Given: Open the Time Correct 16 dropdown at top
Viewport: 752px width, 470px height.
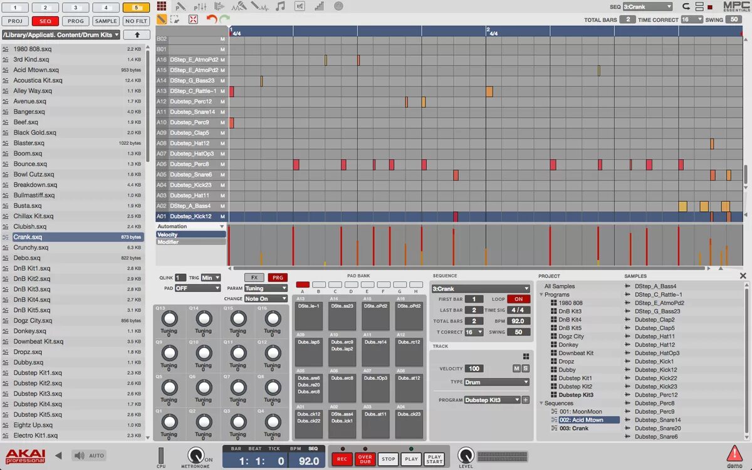Looking at the screenshot, I should (x=692, y=19).
